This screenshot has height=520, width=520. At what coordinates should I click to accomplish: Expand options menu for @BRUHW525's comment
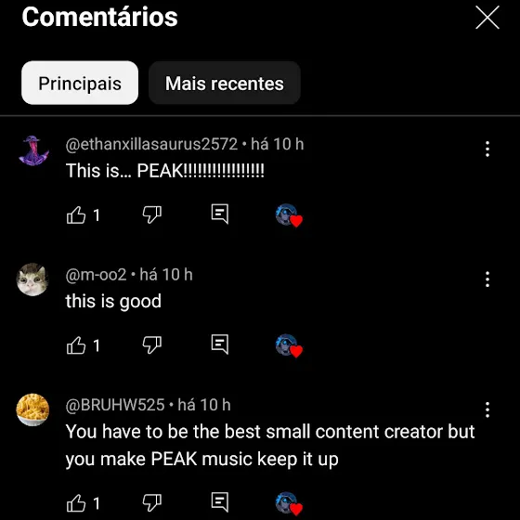[487, 409]
